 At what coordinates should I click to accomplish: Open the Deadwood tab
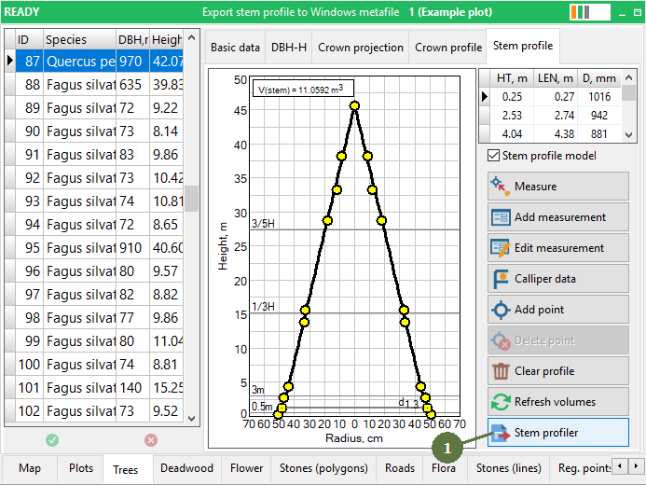186,468
